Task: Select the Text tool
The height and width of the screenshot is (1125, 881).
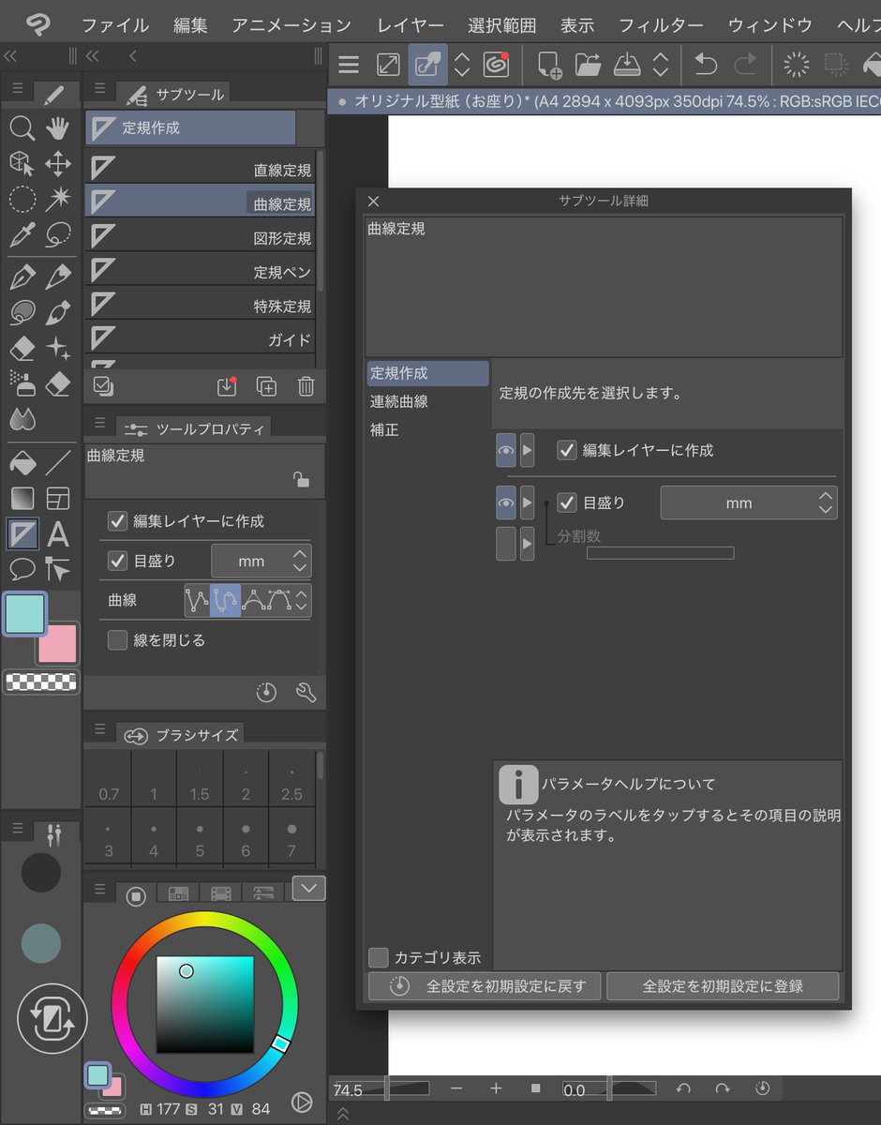Action: (58, 534)
